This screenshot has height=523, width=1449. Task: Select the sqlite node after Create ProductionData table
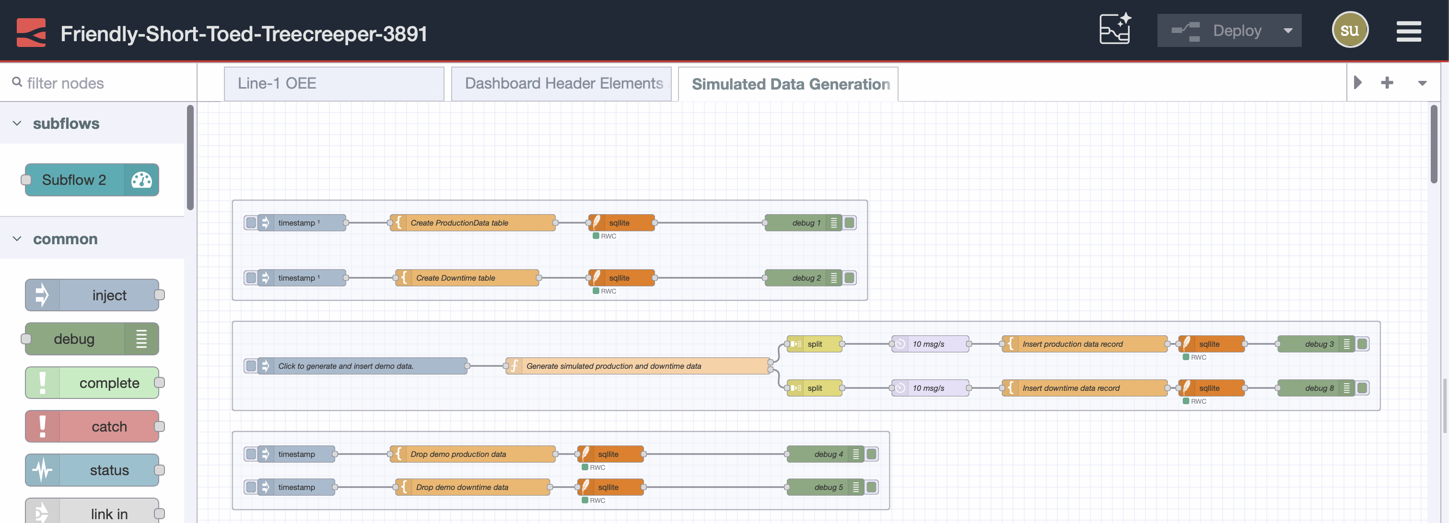[x=621, y=222]
